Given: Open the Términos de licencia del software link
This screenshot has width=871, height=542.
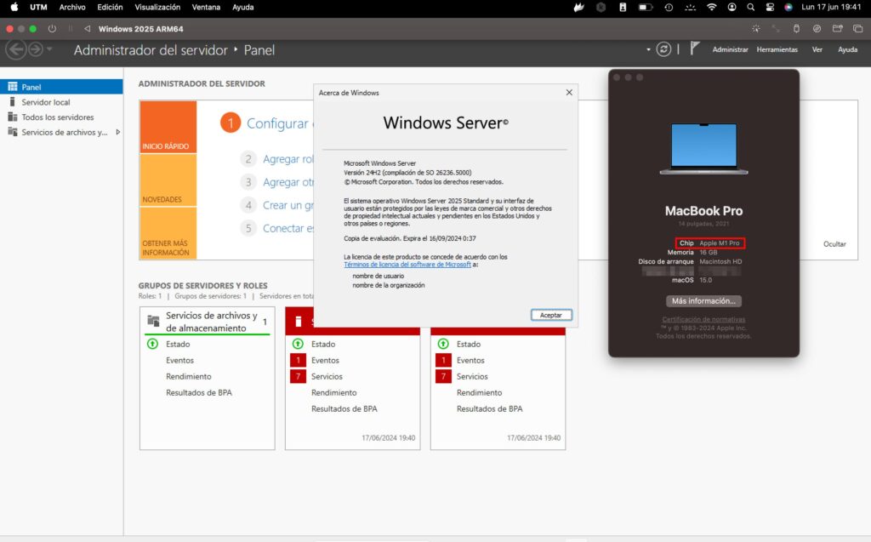Looking at the screenshot, I should point(407,265).
